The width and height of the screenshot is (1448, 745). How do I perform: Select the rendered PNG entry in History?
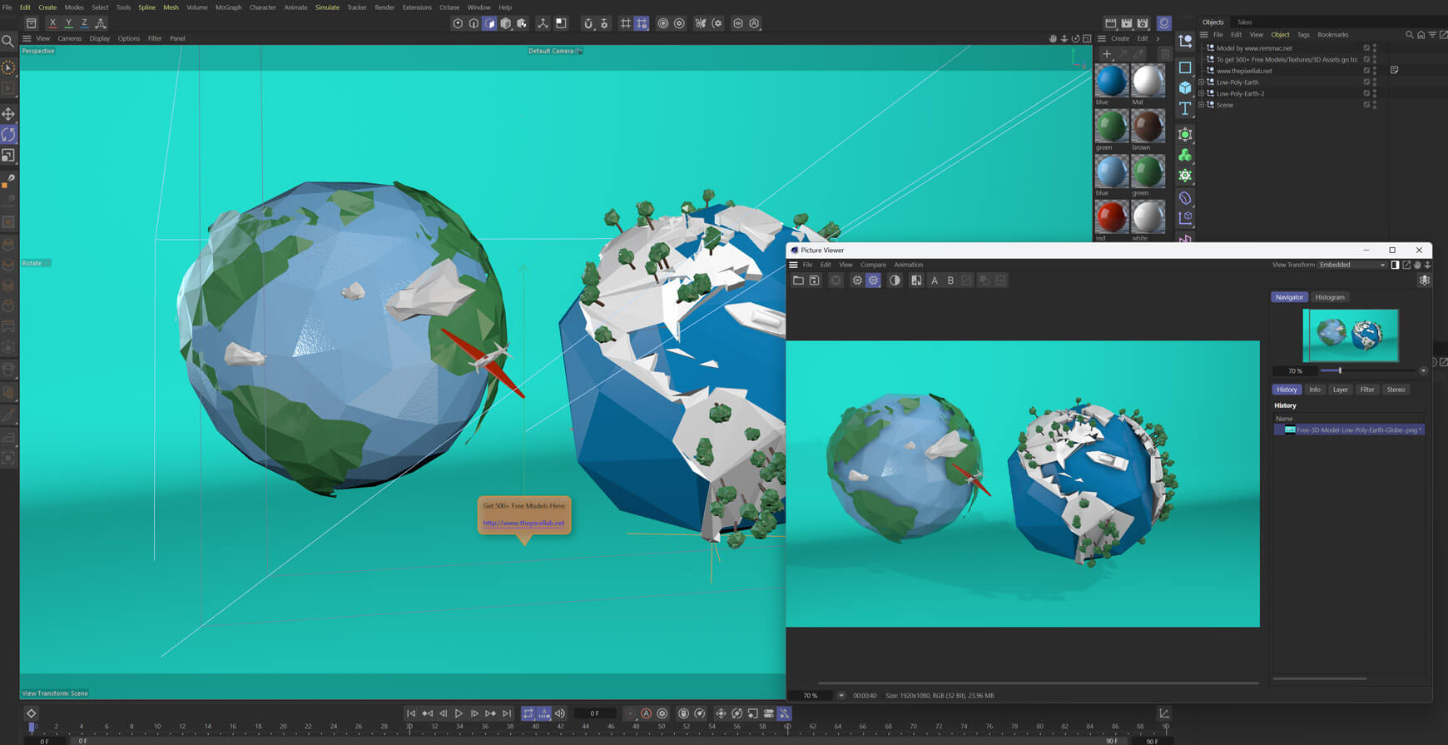tap(1350, 430)
